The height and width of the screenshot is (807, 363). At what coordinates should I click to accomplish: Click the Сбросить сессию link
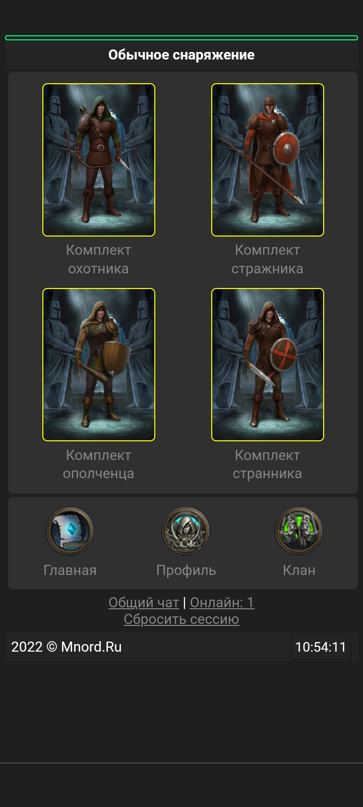coord(181,619)
